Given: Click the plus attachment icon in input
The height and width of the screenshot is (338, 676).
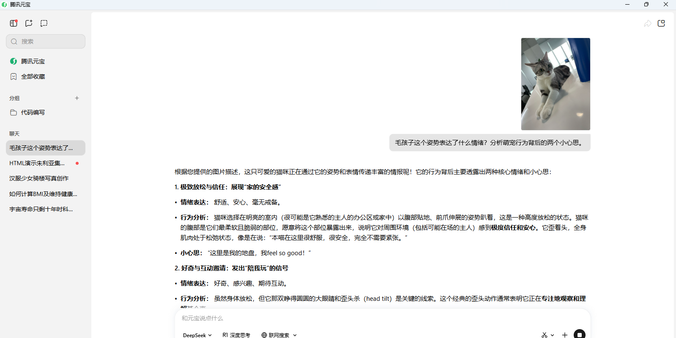Looking at the screenshot, I should (564, 335).
